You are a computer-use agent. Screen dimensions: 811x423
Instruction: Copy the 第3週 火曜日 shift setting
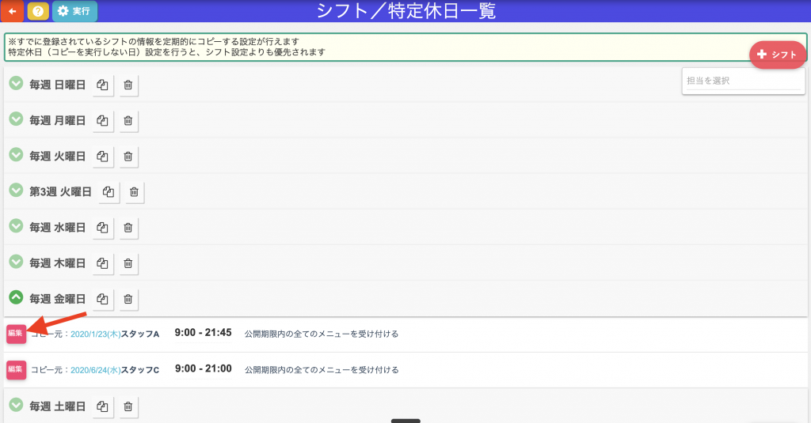109,192
